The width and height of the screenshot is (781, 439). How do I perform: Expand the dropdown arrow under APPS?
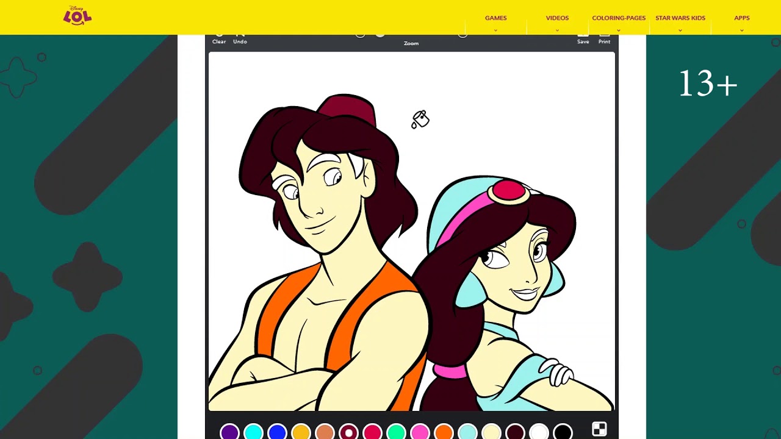(x=742, y=30)
